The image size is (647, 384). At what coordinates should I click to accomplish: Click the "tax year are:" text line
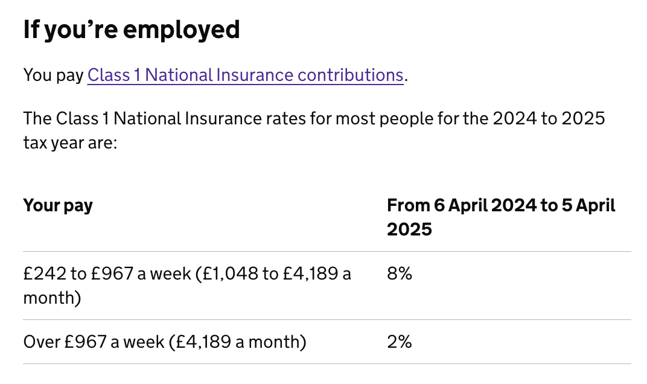pyautogui.click(x=69, y=145)
